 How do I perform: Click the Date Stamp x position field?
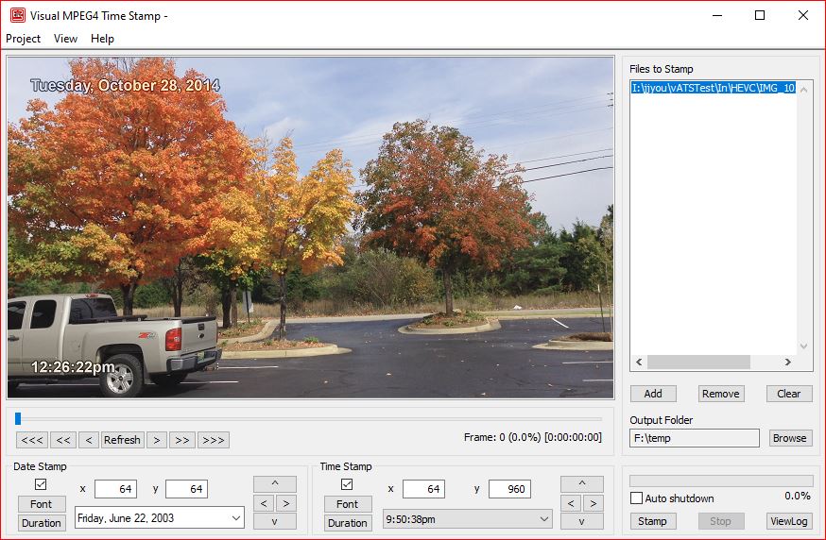[x=115, y=489]
